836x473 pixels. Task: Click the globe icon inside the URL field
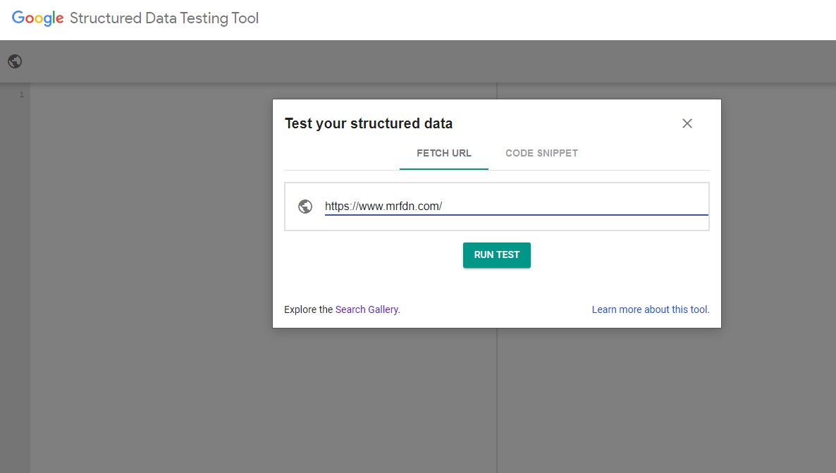pyautogui.click(x=305, y=207)
